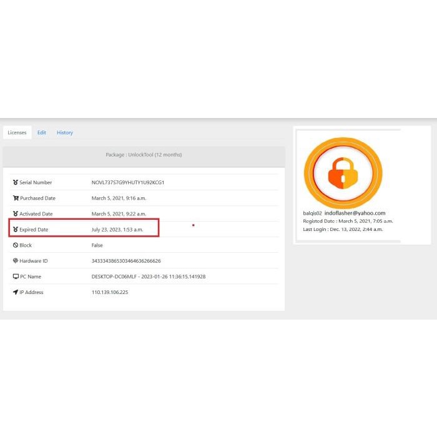Viewport: 437px width, 437px height.
Task: Click the Activated Date medal icon
Action: click(x=16, y=214)
